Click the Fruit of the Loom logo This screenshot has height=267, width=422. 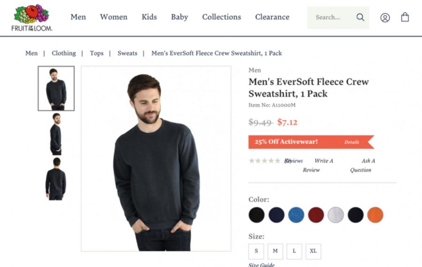pyautogui.click(x=32, y=18)
